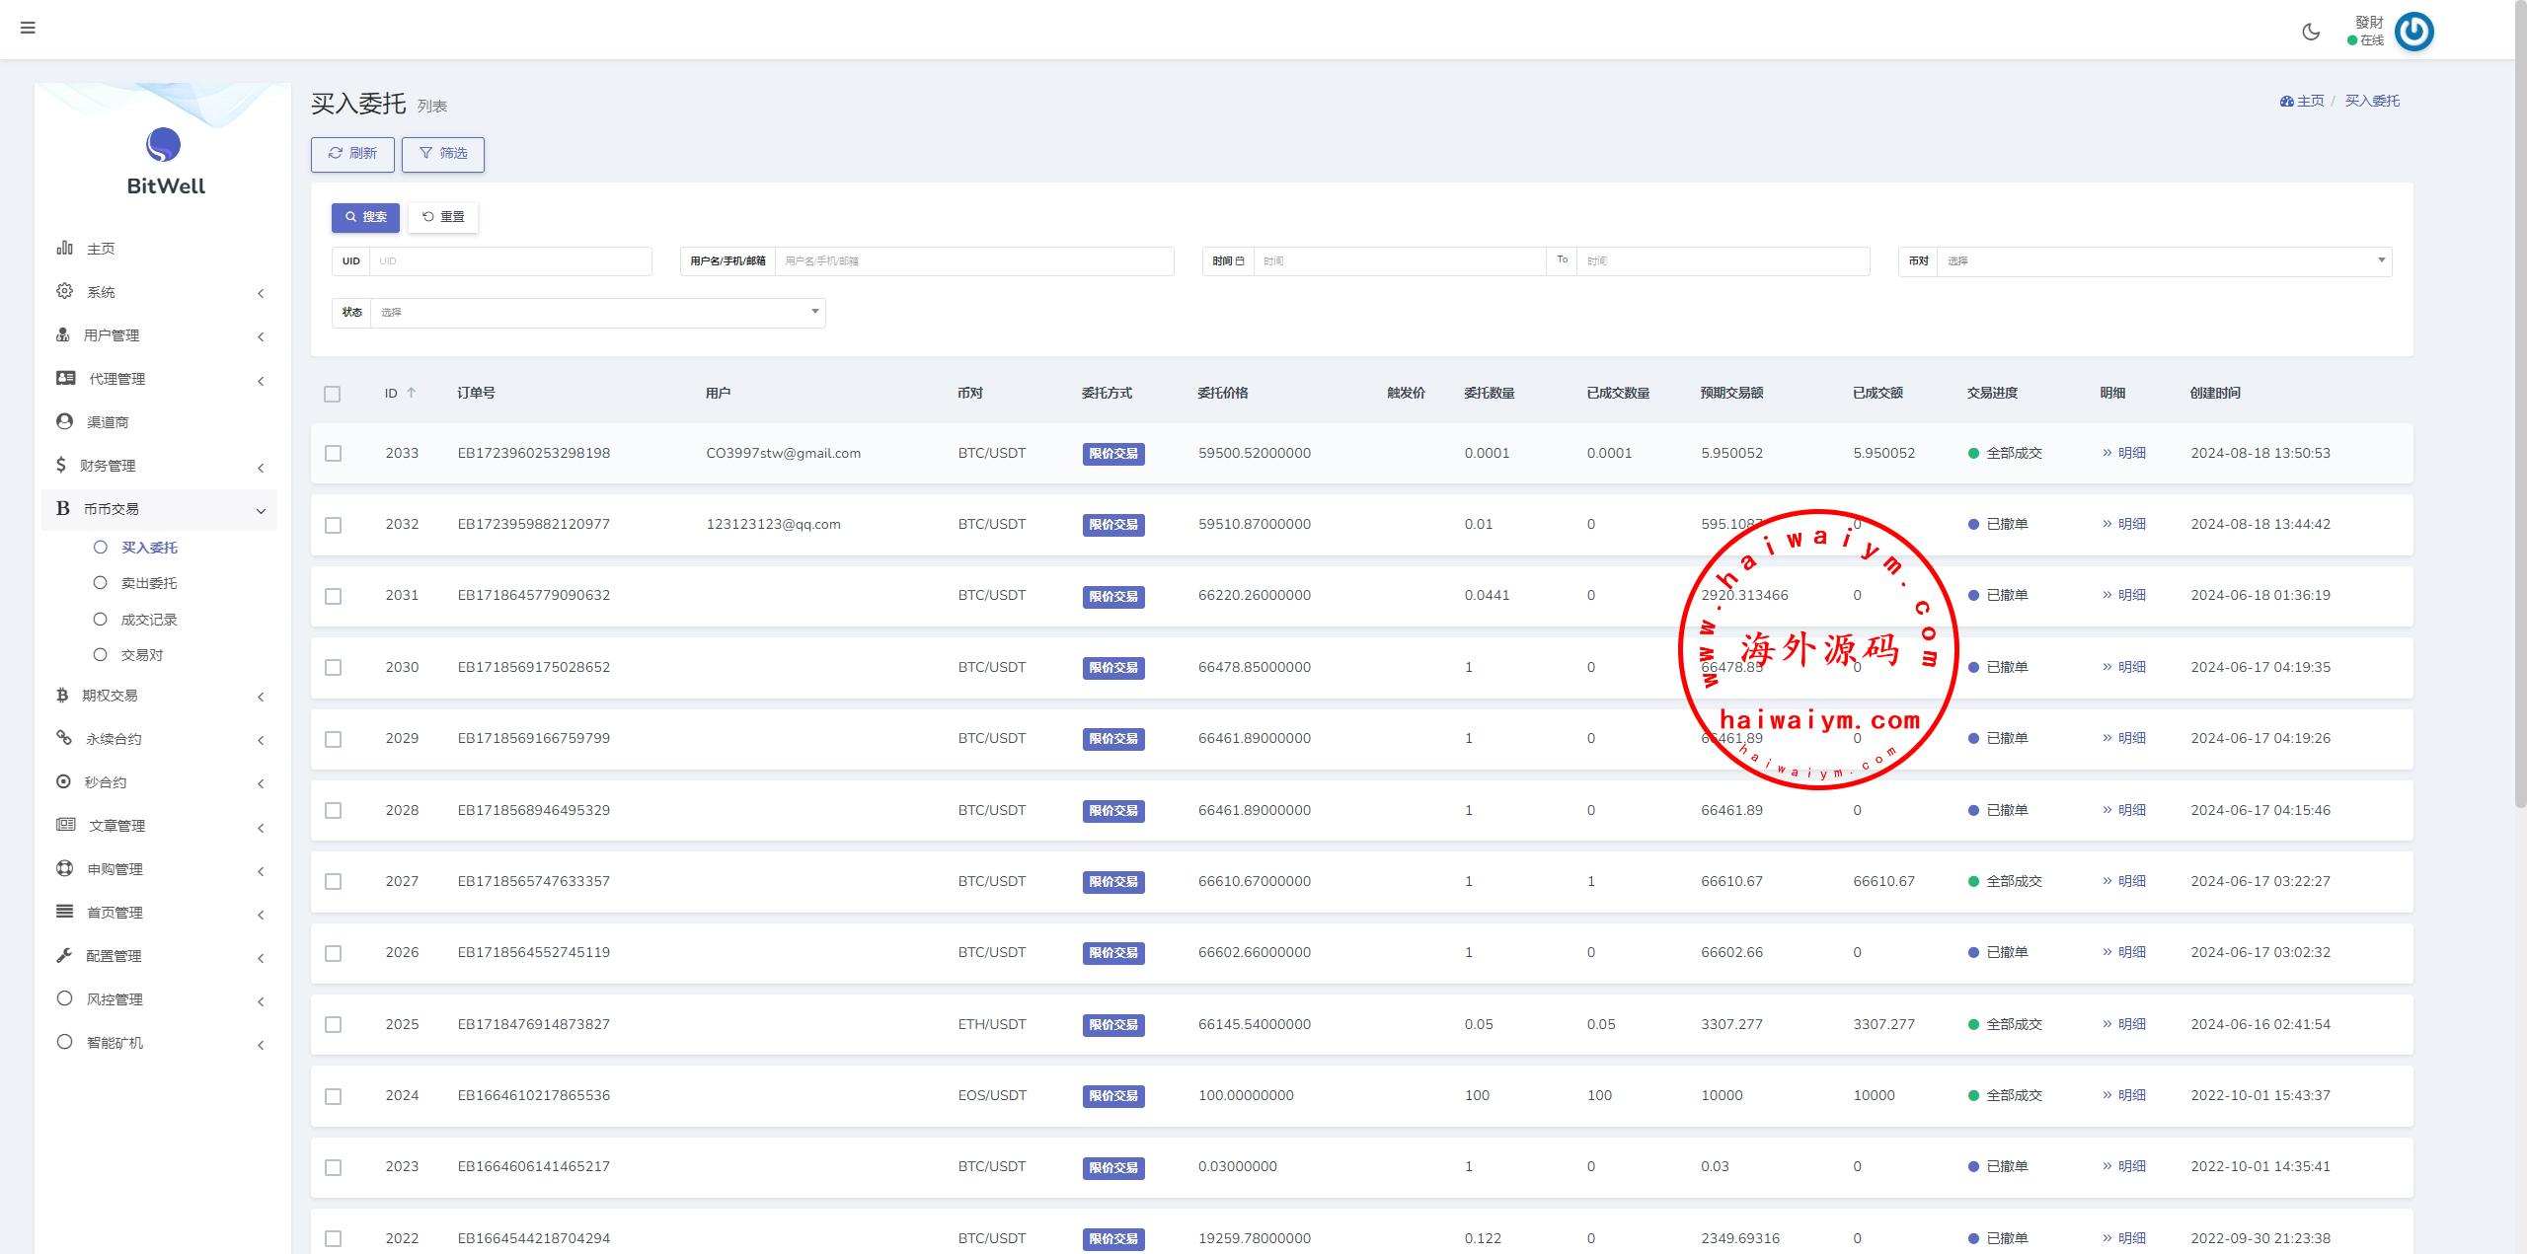Open 成交记录 submenu item
2527x1254 pixels.
148,620
